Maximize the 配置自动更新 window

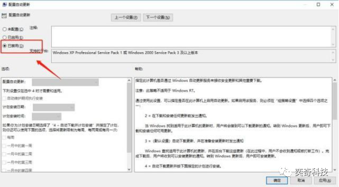point(318,4)
